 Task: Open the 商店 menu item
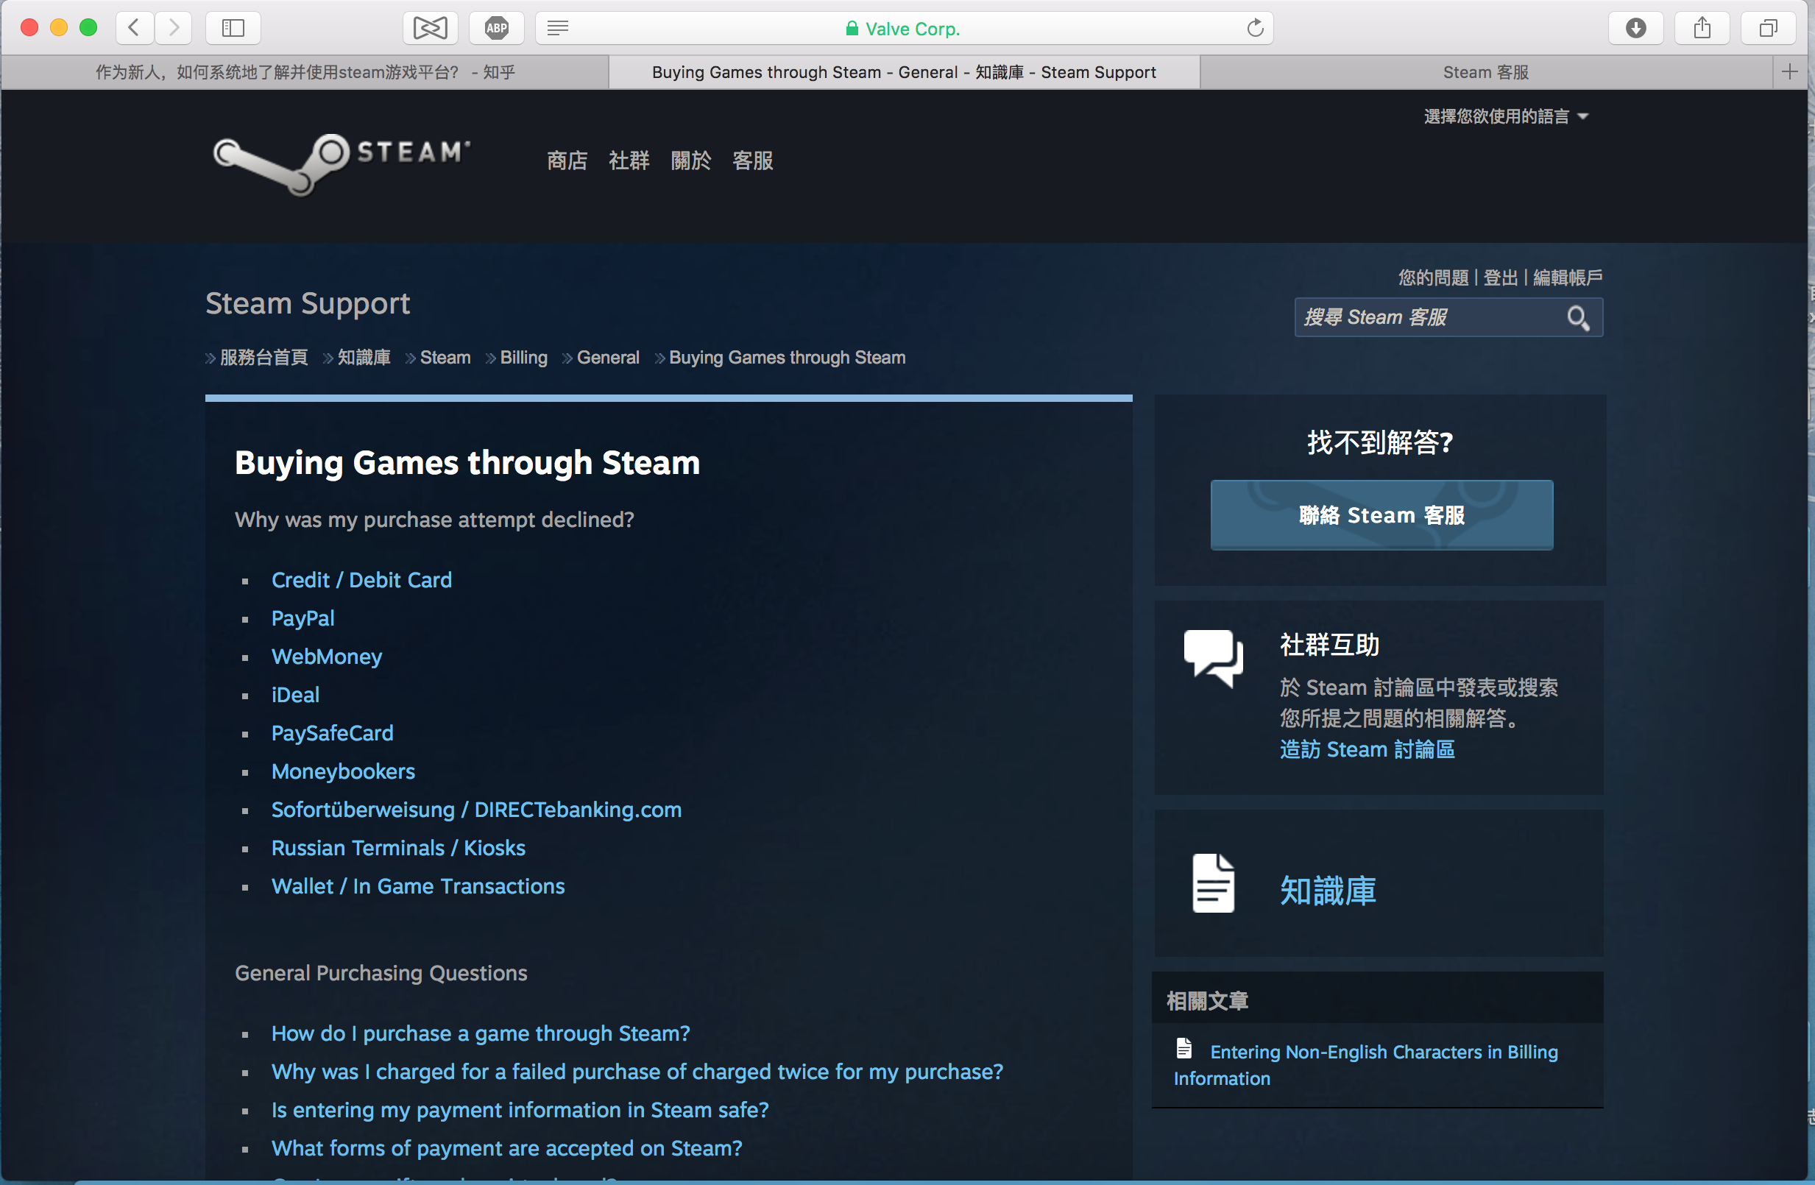tap(566, 161)
